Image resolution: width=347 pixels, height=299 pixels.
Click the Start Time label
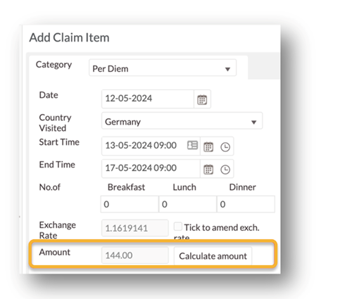(59, 142)
